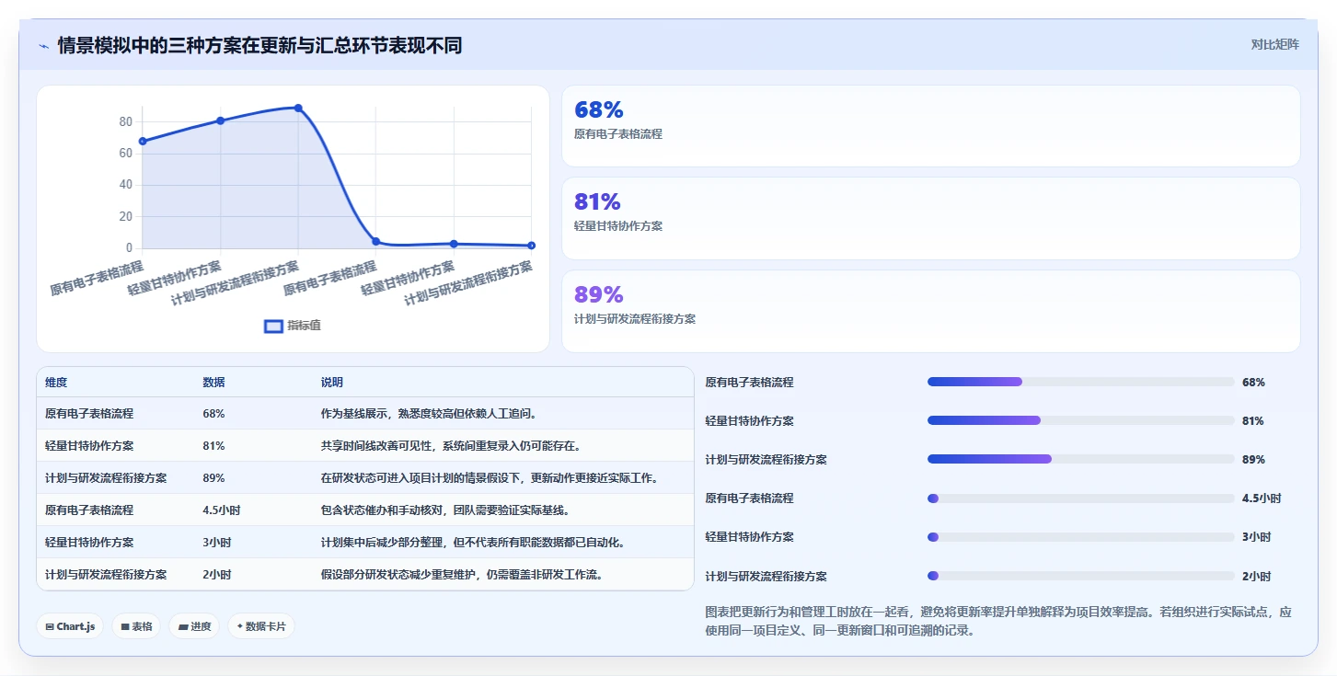Click the header title 情景模拟中的三种方案在更新与汇总环节表现不同
1337x676 pixels.
click(x=259, y=45)
